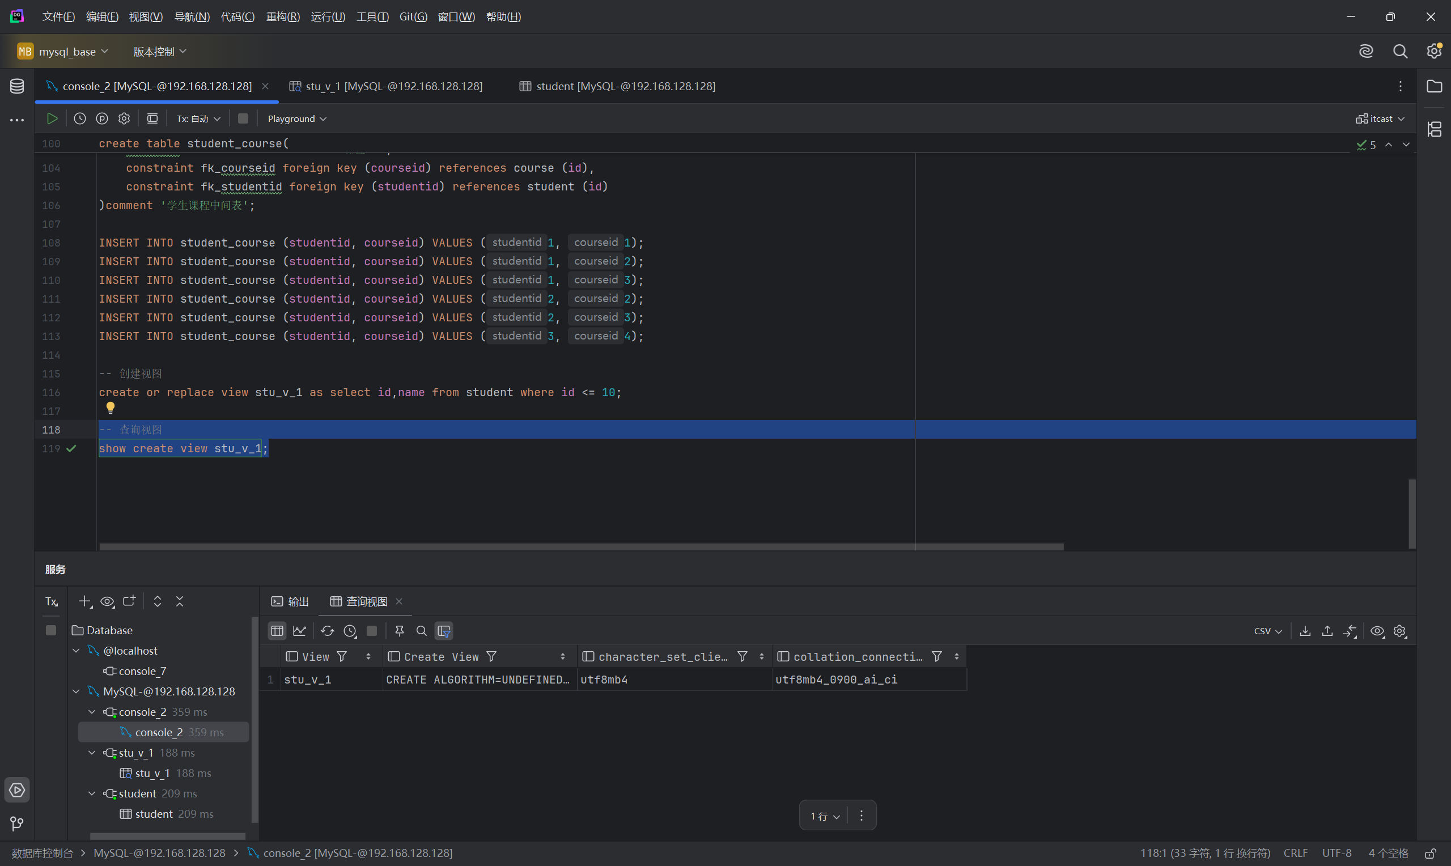Switch to the student table tab

coord(617,86)
